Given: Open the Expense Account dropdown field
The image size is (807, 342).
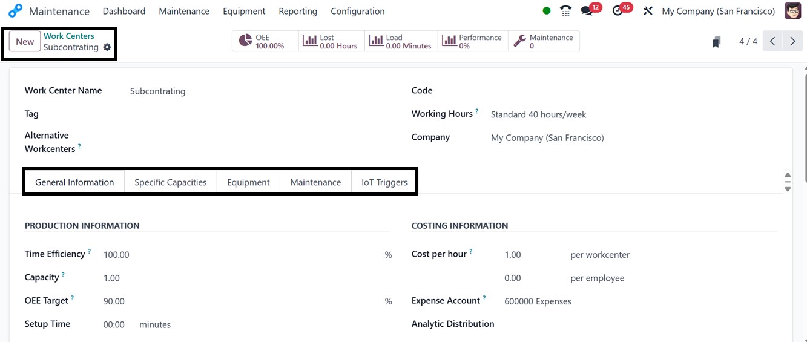Looking at the screenshot, I should point(538,301).
